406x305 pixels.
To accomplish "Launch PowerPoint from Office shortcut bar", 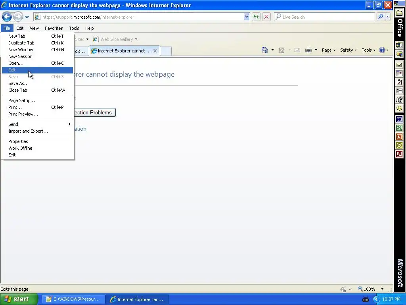I will (399, 137).
